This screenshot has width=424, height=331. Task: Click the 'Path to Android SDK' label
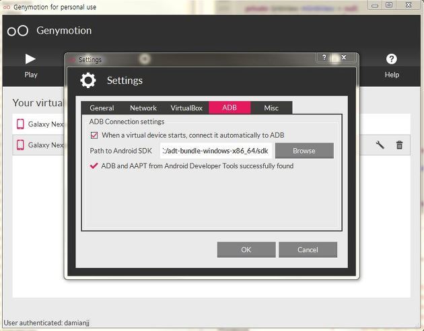(x=121, y=151)
